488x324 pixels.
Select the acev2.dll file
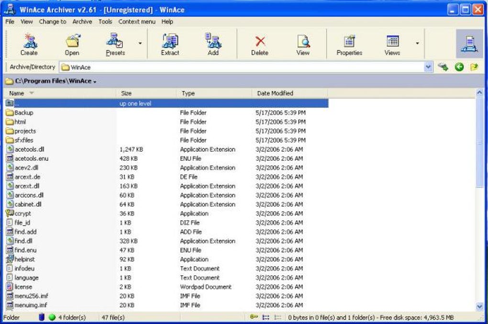[166, 167]
